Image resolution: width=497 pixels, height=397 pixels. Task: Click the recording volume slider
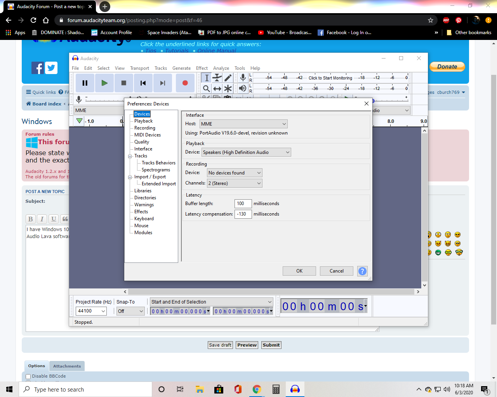point(105,99)
